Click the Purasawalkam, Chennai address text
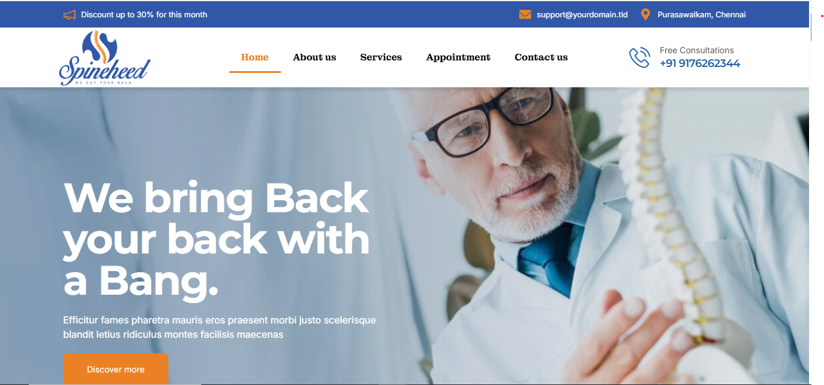 [x=701, y=14]
